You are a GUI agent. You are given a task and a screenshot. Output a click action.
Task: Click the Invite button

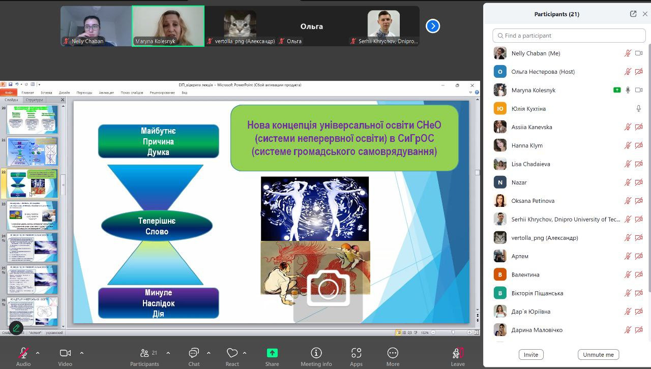[531, 355]
